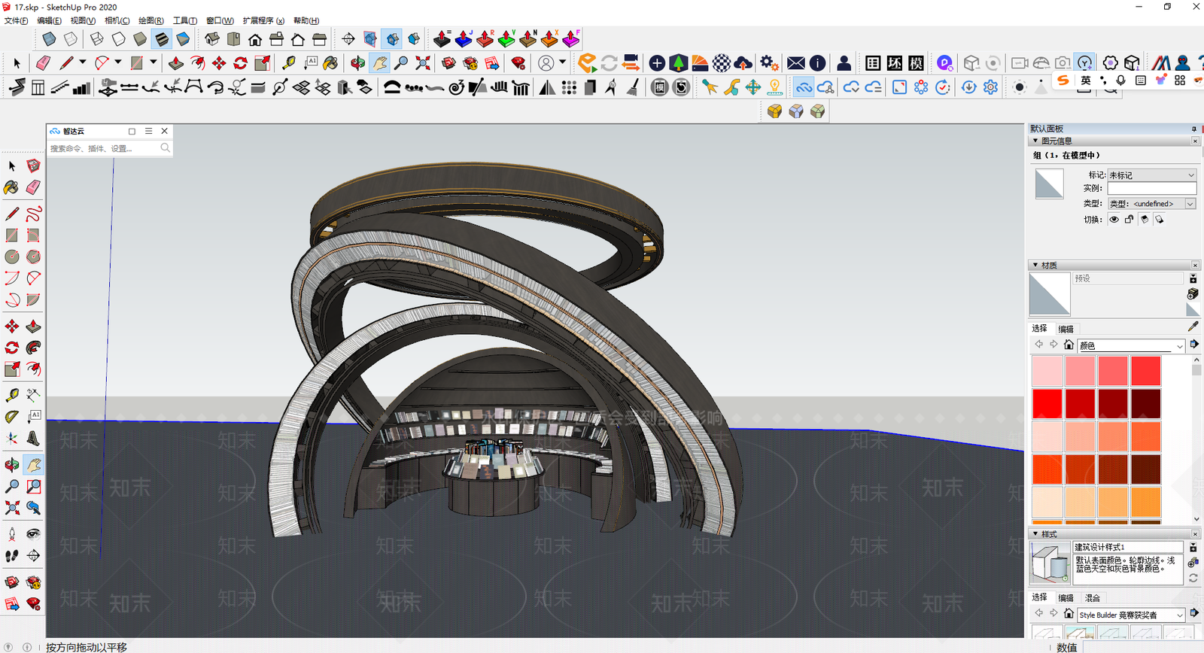The height and width of the screenshot is (653, 1204).
Task: Open the 类型 undefined type dropdown
Action: click(1151, 203)
